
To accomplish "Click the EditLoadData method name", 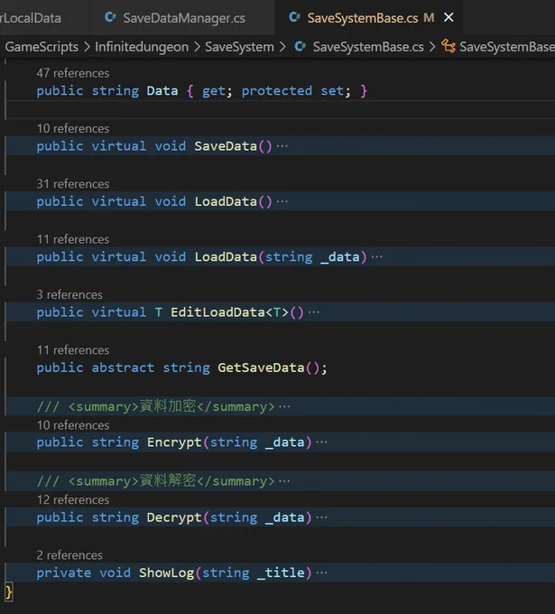I will (217, 312).
